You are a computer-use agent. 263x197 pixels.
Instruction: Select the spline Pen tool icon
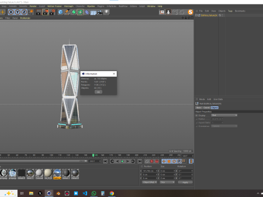(67, 12)
